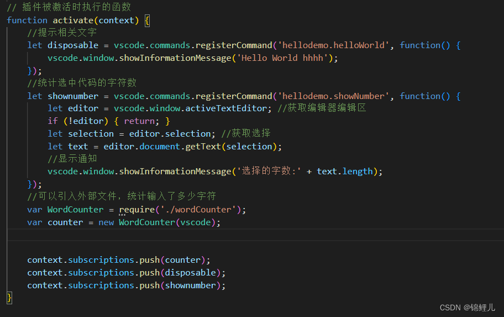Click the line 'context.subscriptions.push(counter);'
The image size is (504, 317).
click(119, 260)
